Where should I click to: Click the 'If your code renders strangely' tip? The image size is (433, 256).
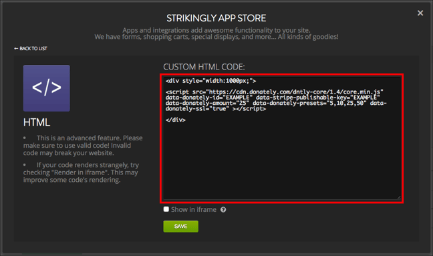pyautogui.click(x=81, y=172)
